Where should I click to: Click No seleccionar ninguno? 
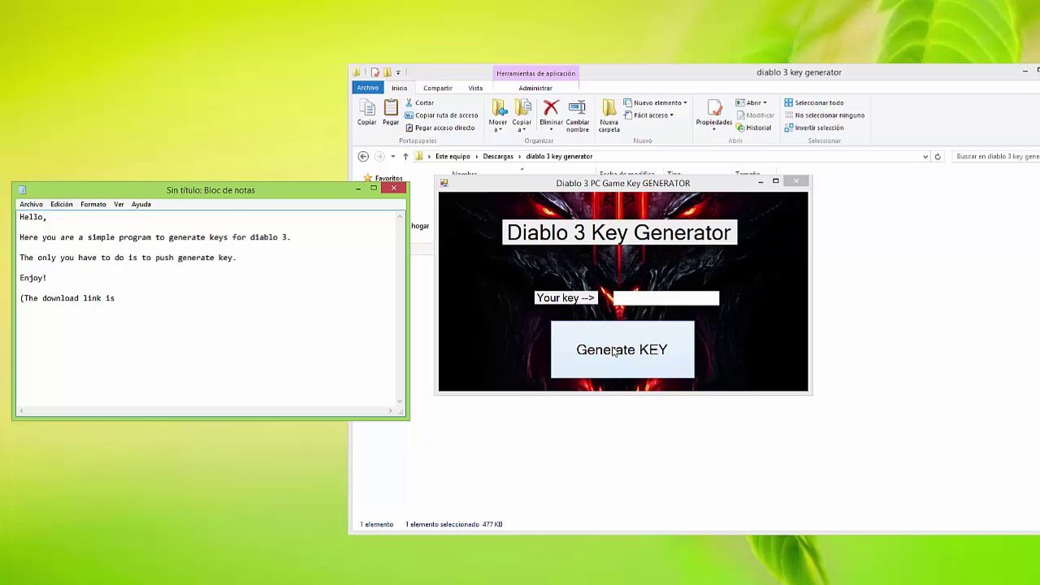824,115
